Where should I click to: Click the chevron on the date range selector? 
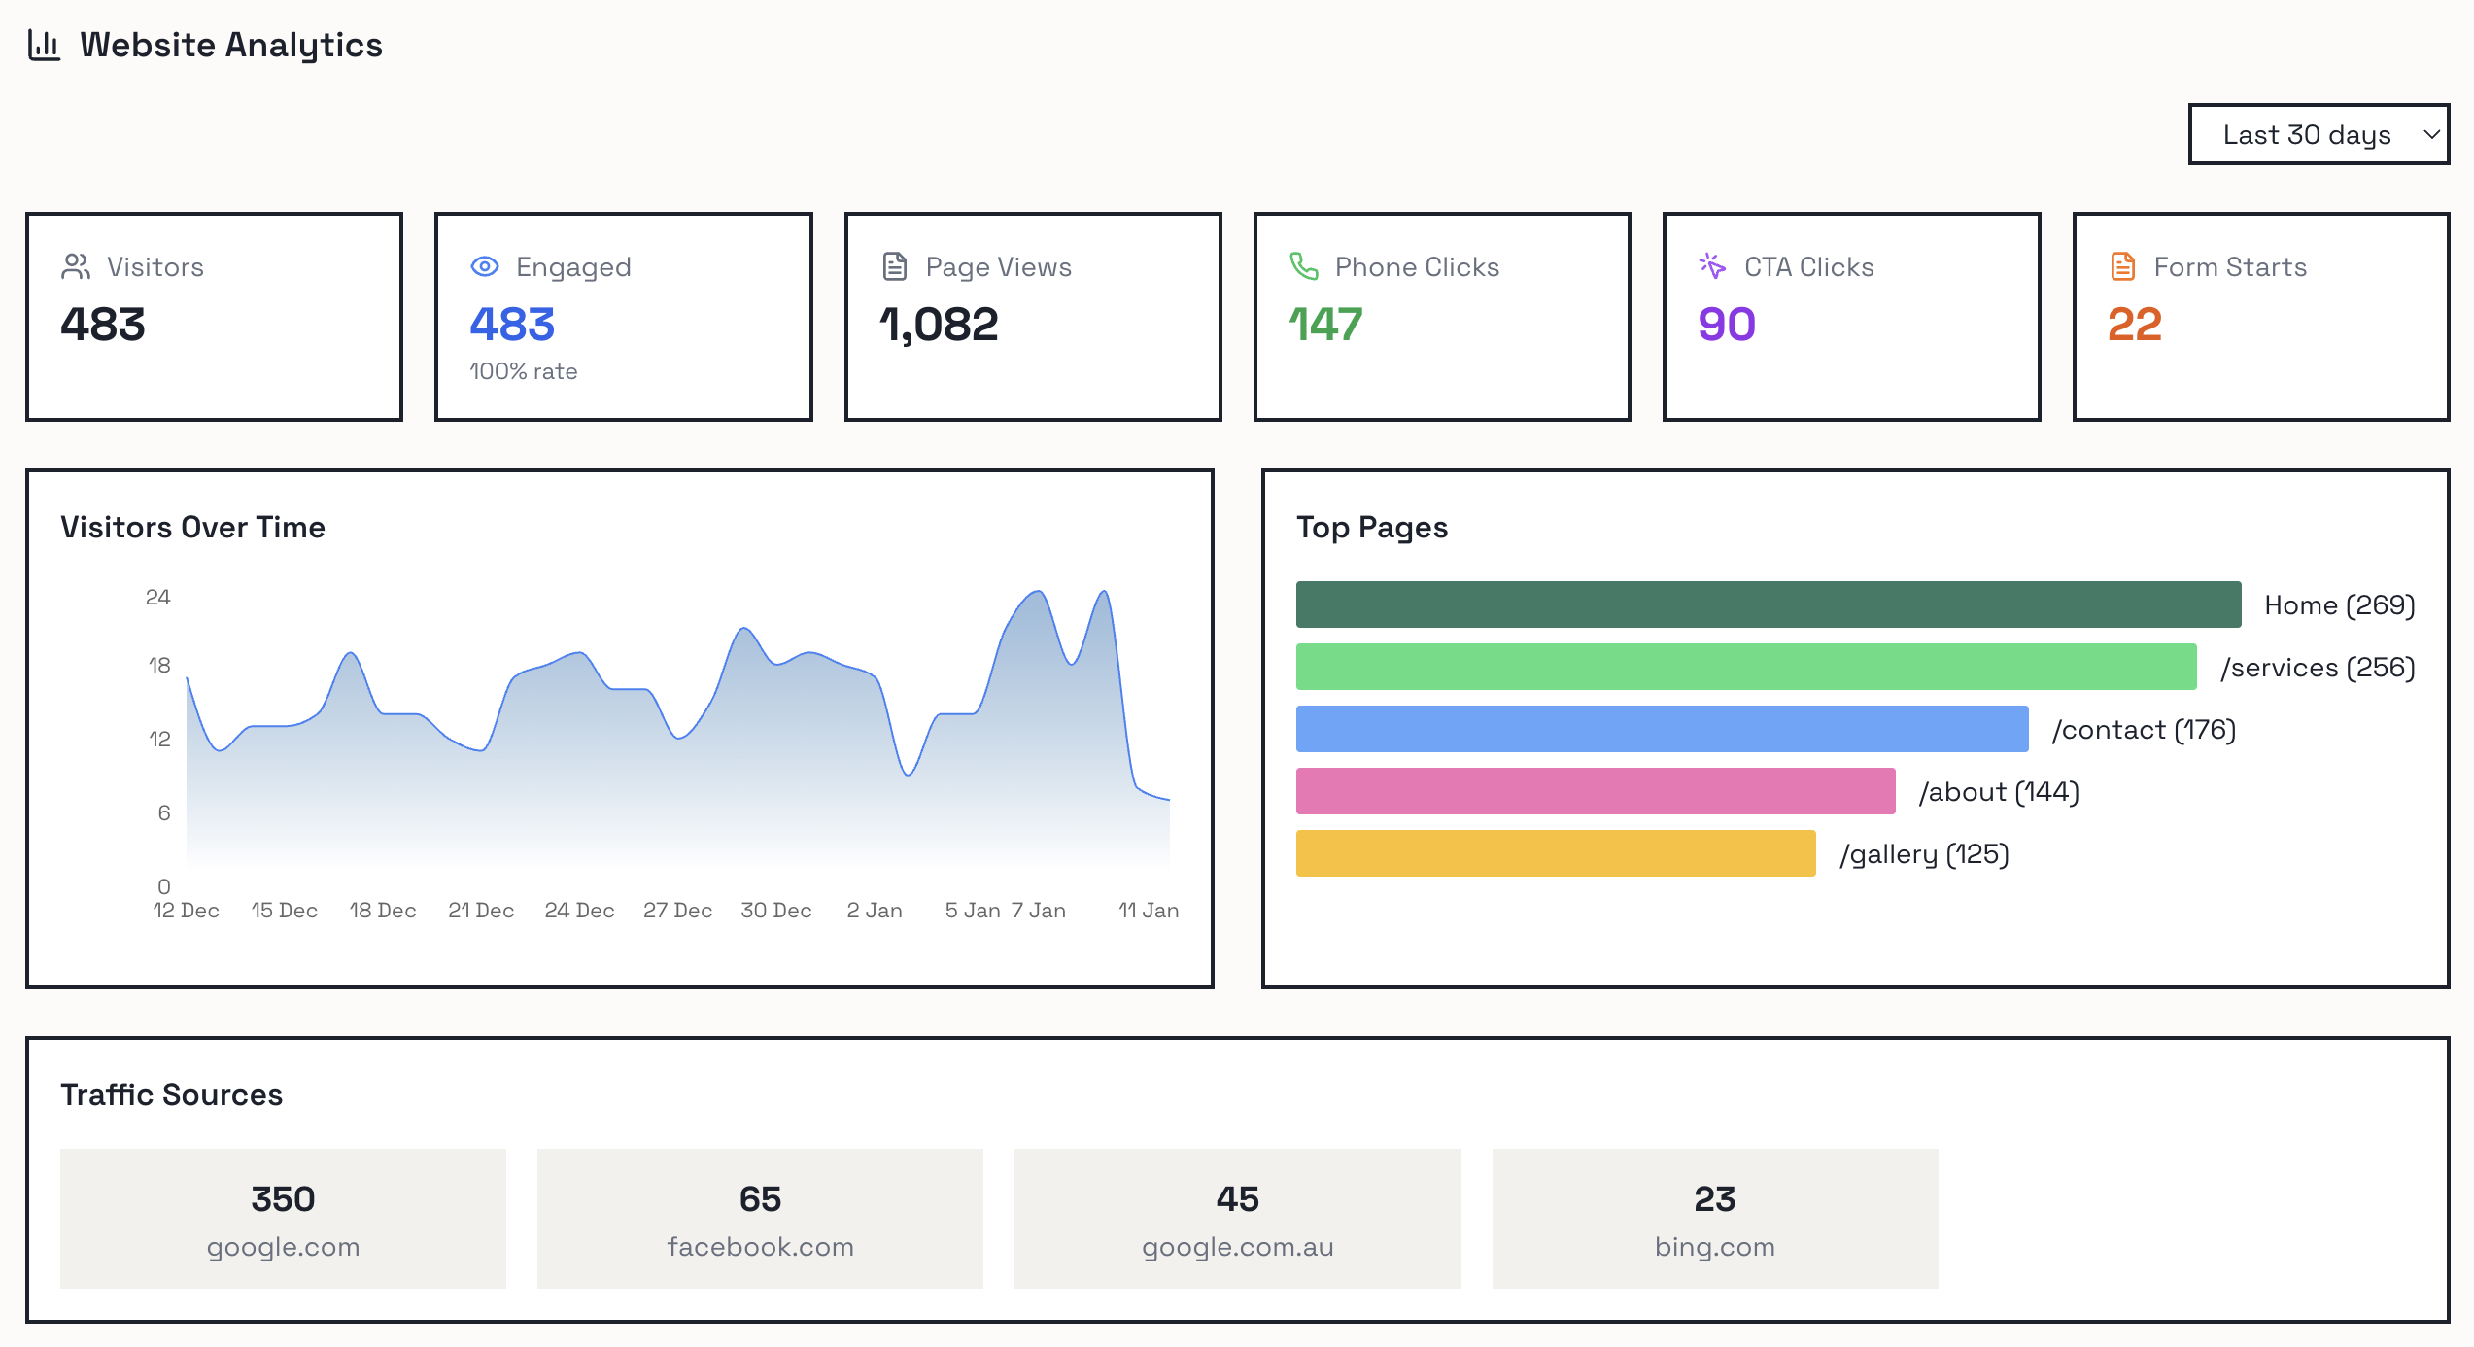tap(2431, 134)
